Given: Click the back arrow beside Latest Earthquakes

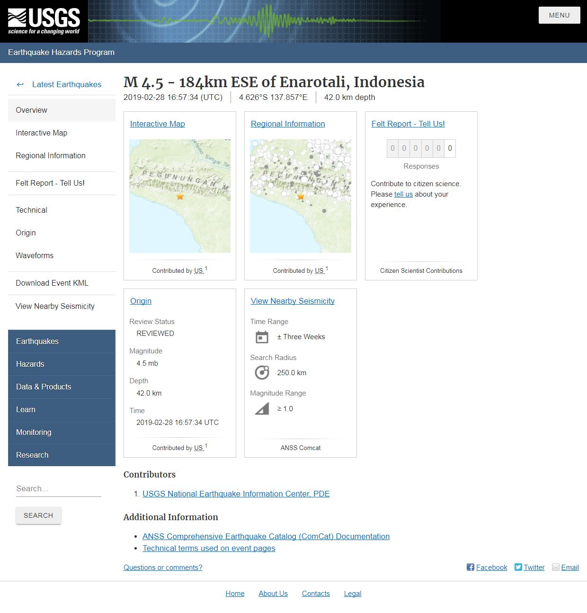Looking at the screenshot, I should [20, 84].
